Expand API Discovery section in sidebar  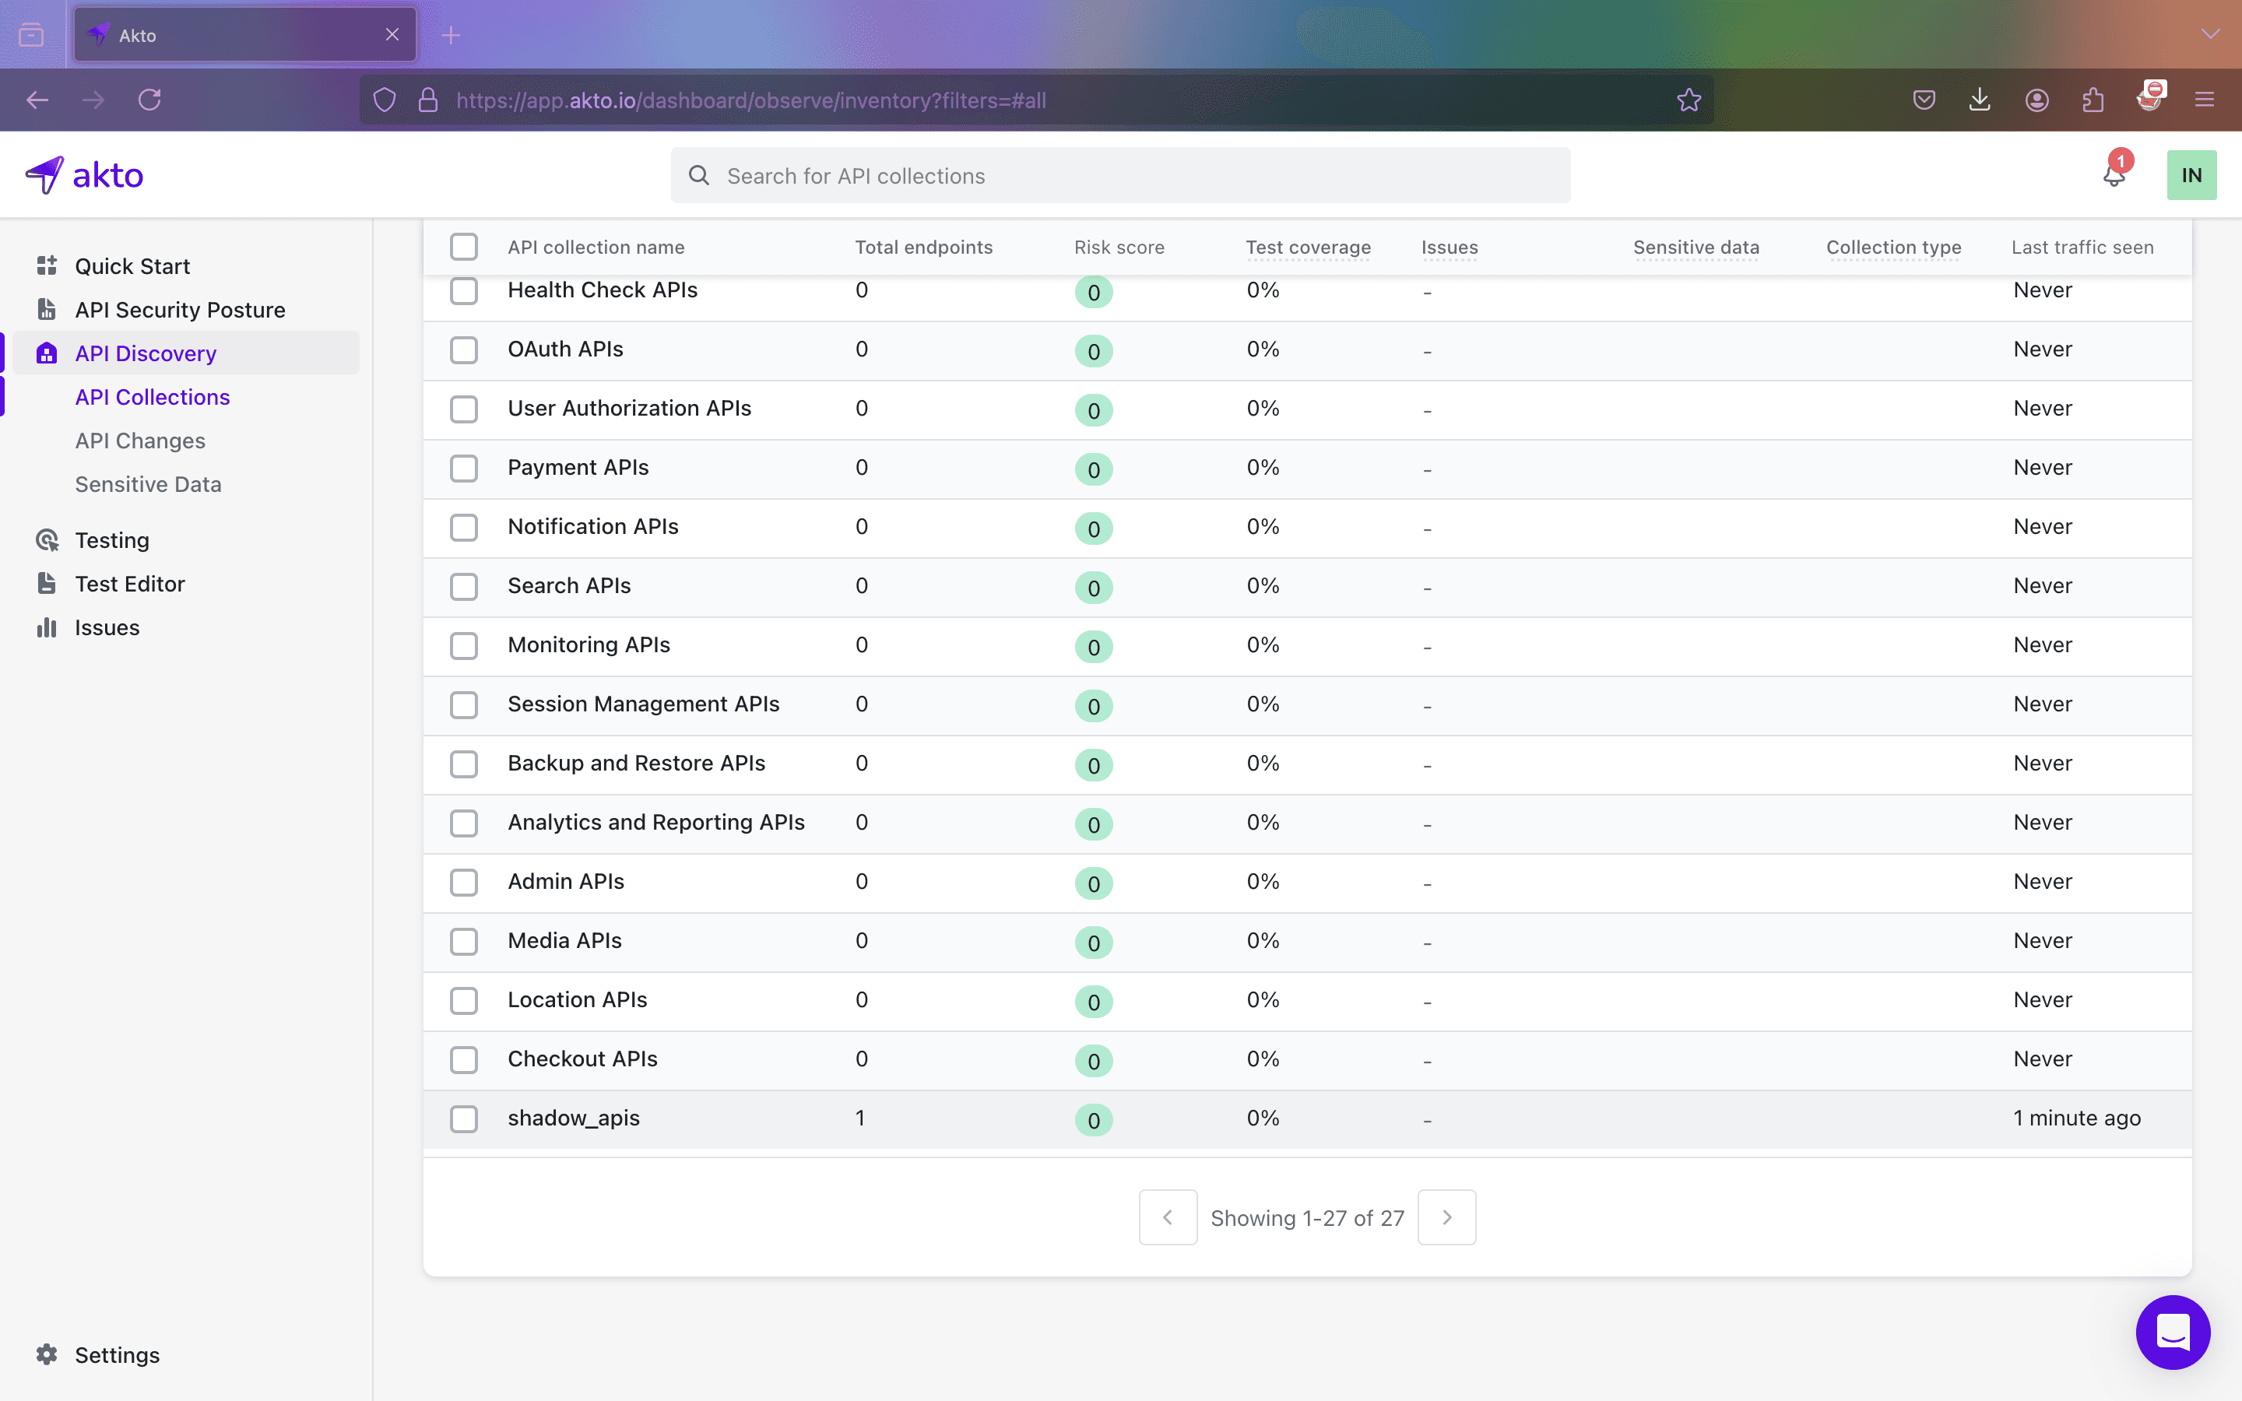point(146,352)
